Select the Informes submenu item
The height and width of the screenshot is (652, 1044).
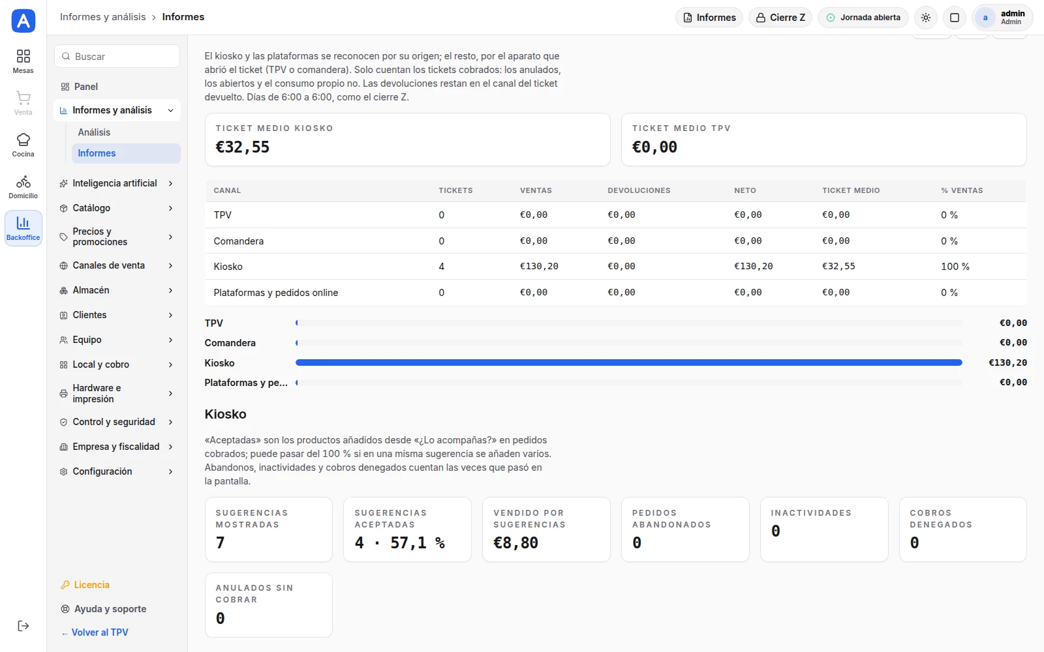[x=126, y=153]
